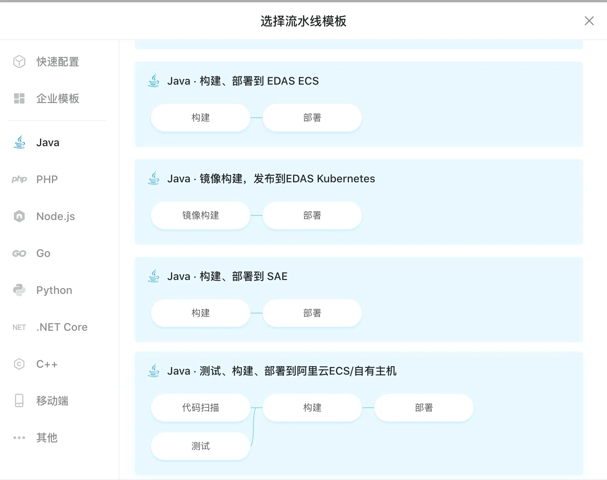Click the C++ hexagon icon

tap(19, 364)
